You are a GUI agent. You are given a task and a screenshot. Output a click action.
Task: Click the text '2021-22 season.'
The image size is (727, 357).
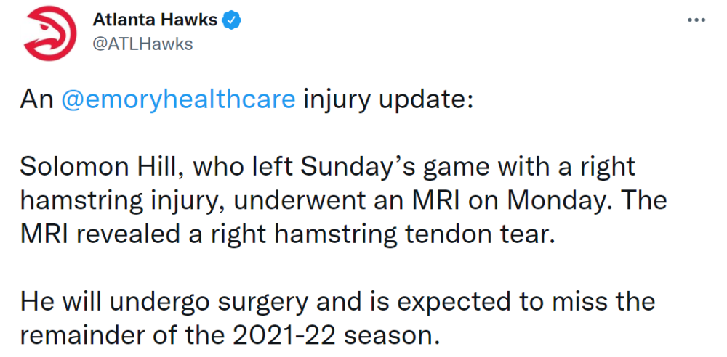point(336,336)
